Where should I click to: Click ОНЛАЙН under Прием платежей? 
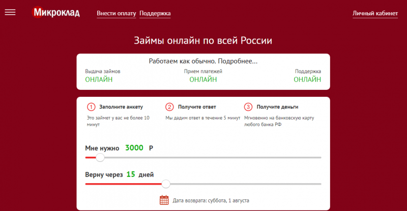point(203,80)
